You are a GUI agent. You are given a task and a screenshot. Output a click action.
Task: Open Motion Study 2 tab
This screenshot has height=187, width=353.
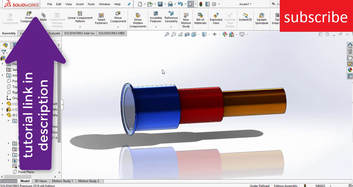[89, 181]
